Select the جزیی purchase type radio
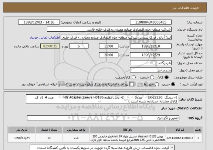The height and width of the screenshot is (150, 213). click(x=173, y=84)
